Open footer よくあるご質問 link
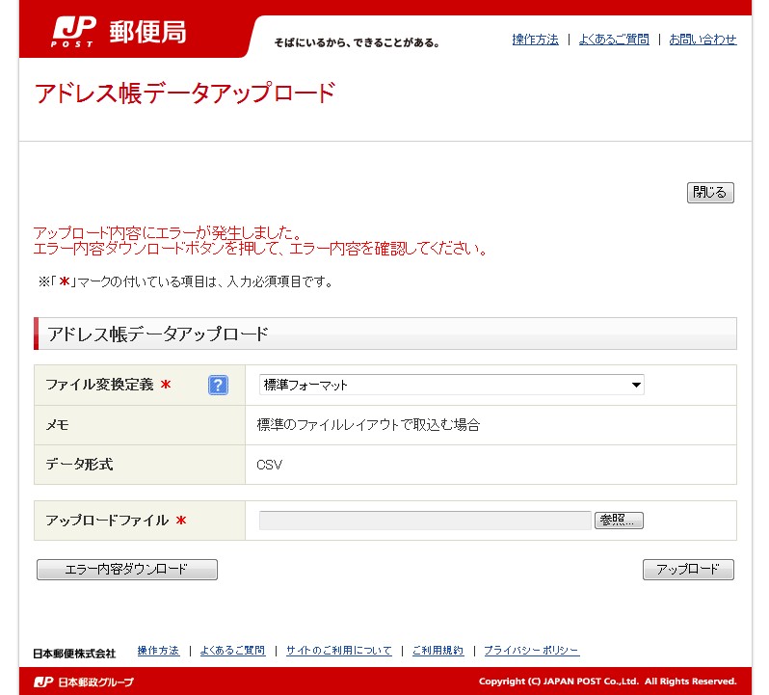769x695 pixels. [x=232, y=651]
